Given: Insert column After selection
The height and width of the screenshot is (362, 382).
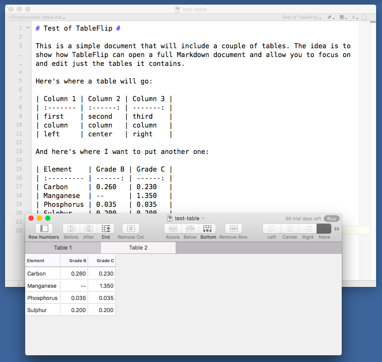Looking at the screenshot, I should pos(88,229).
